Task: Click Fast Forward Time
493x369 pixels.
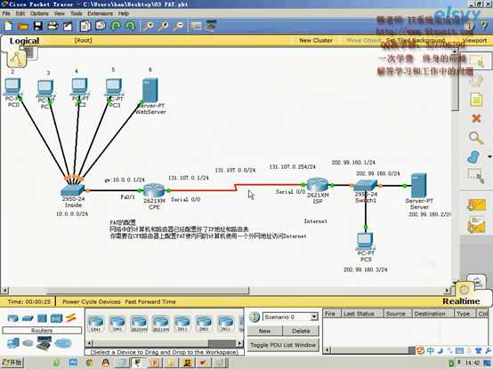Action: [150, 301]
